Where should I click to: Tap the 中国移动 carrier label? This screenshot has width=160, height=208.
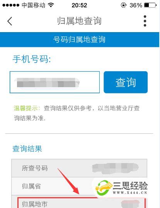(33, 5)
